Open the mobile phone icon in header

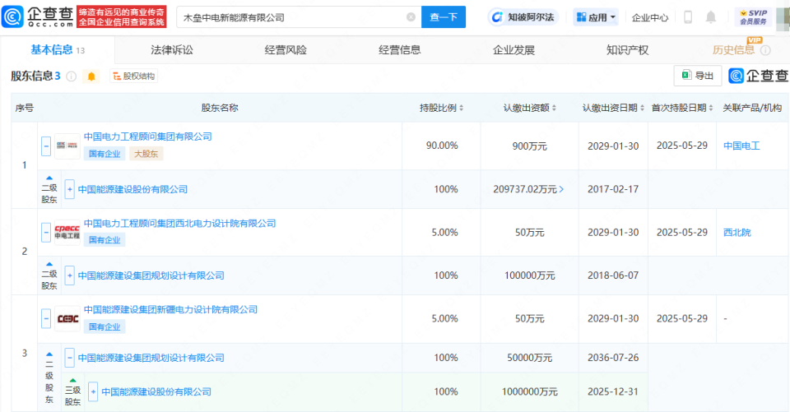(x=688, y=17)
